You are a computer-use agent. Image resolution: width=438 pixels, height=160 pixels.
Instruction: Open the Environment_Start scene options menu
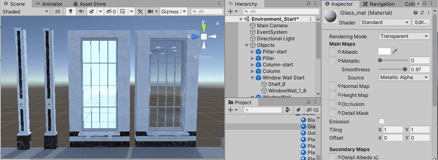coord(311,19)
